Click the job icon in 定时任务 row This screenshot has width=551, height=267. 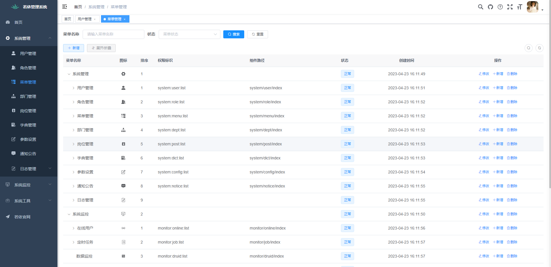(123, 242)
